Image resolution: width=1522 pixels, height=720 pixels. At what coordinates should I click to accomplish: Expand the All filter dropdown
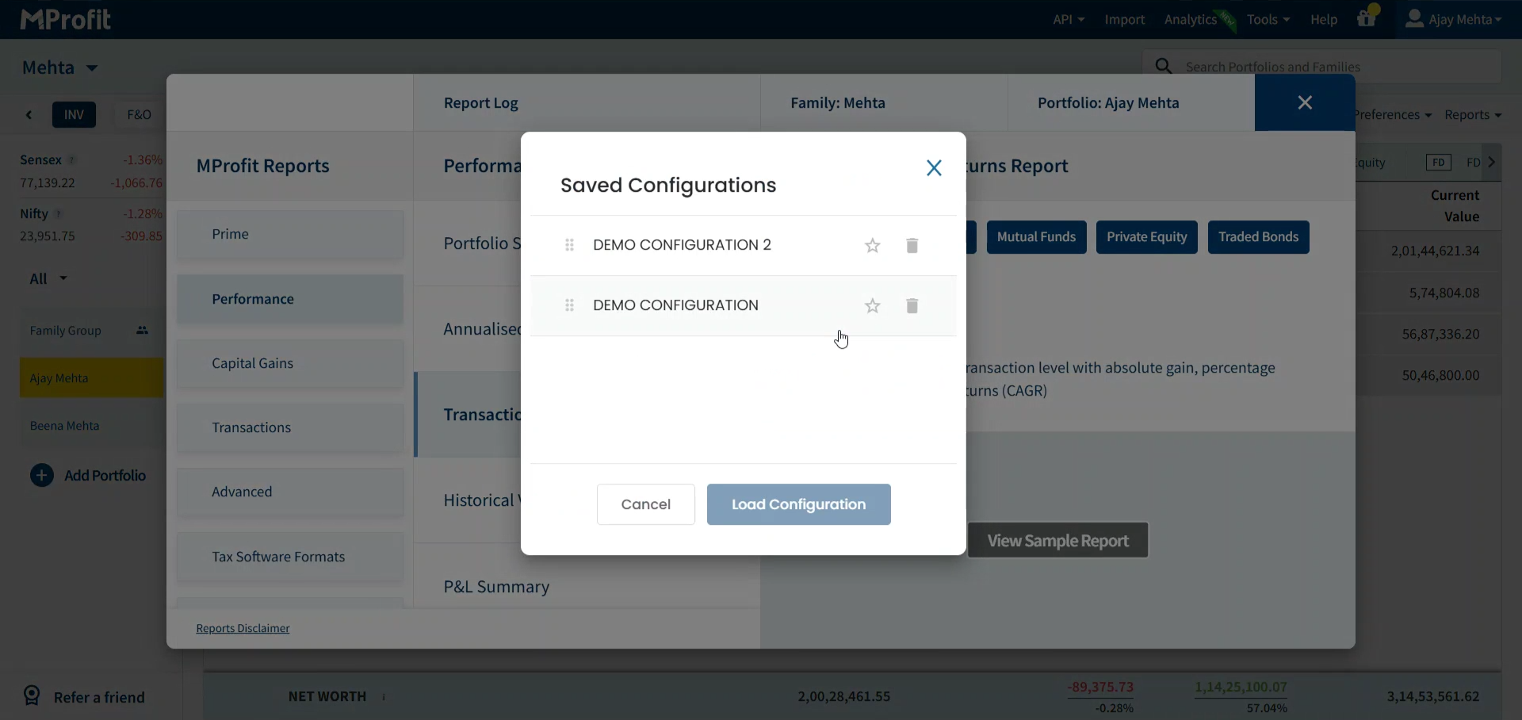coord(48,279)
